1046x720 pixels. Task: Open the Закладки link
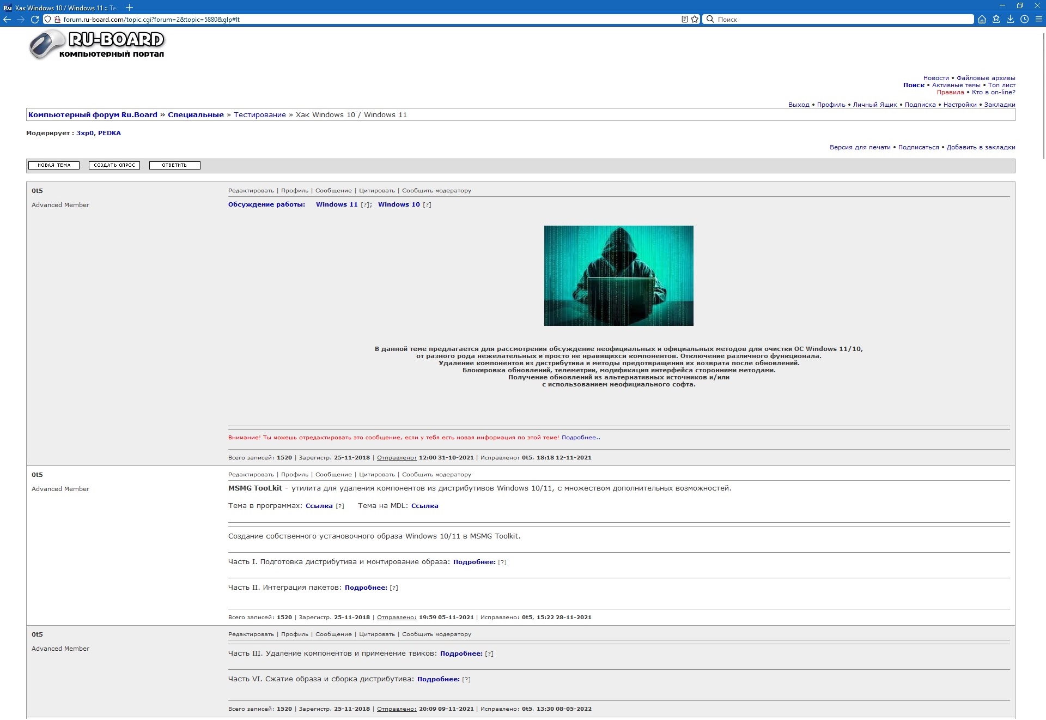tap(1000, 105)
